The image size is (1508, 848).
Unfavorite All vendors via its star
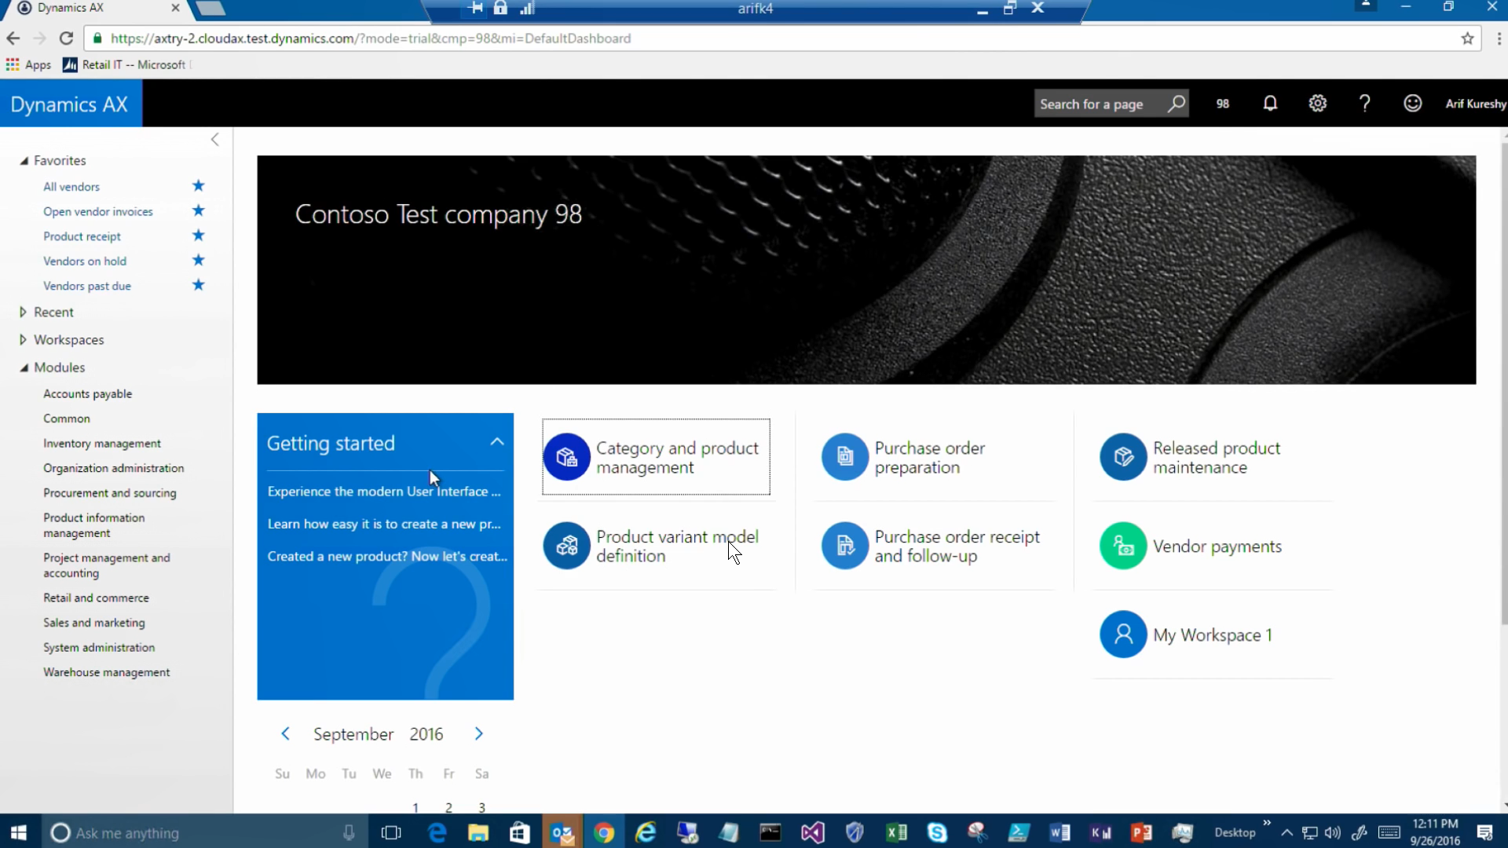198,186
